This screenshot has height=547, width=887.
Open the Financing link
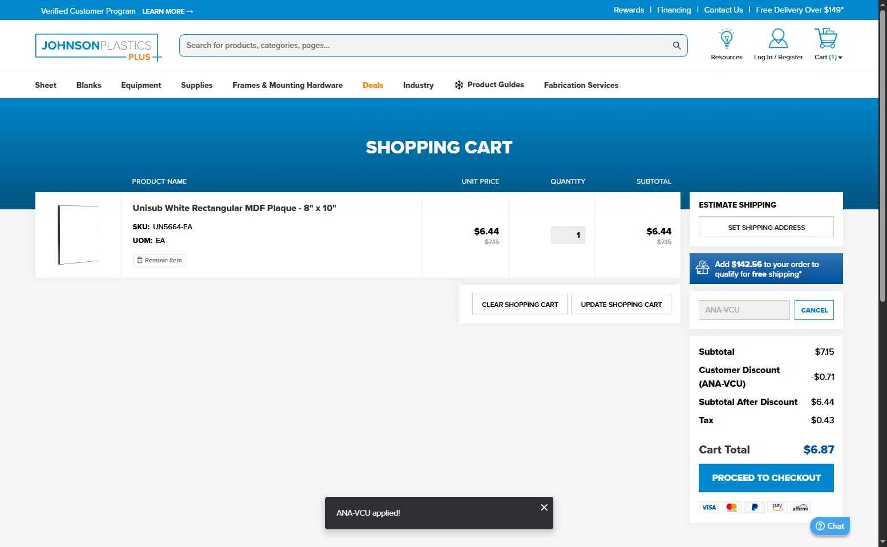674,10
